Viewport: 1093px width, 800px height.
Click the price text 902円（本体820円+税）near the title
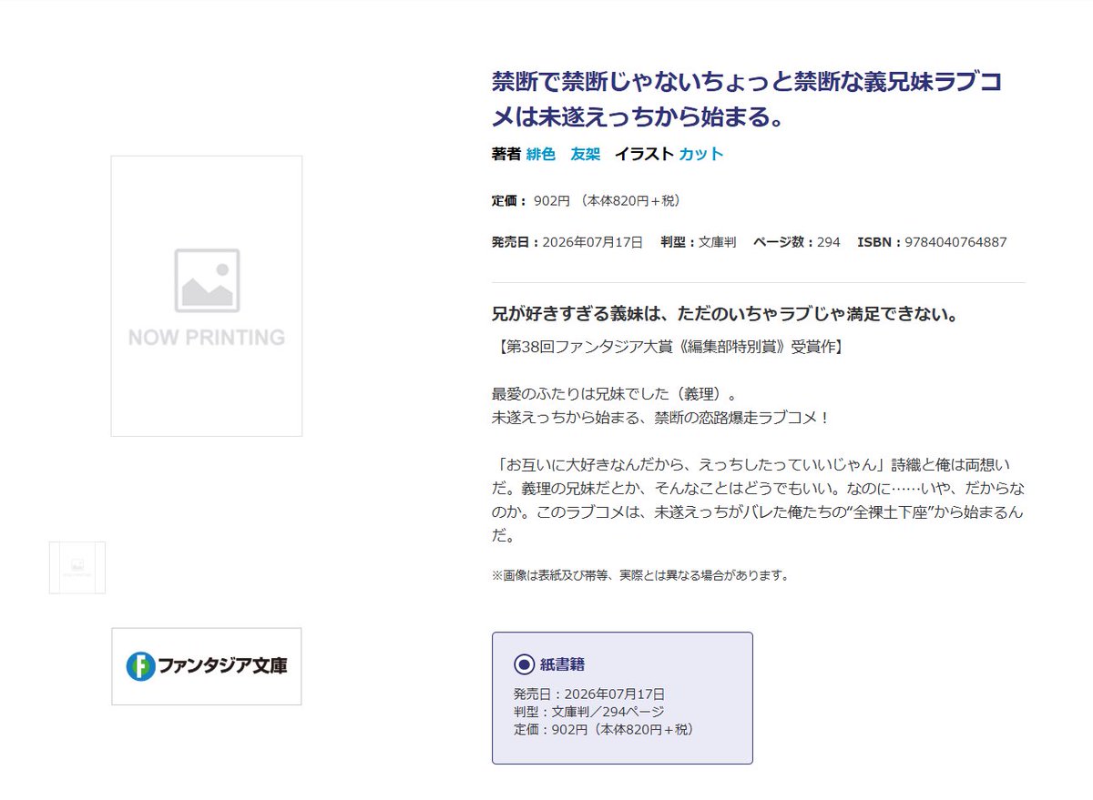click(x=608, y=200)
